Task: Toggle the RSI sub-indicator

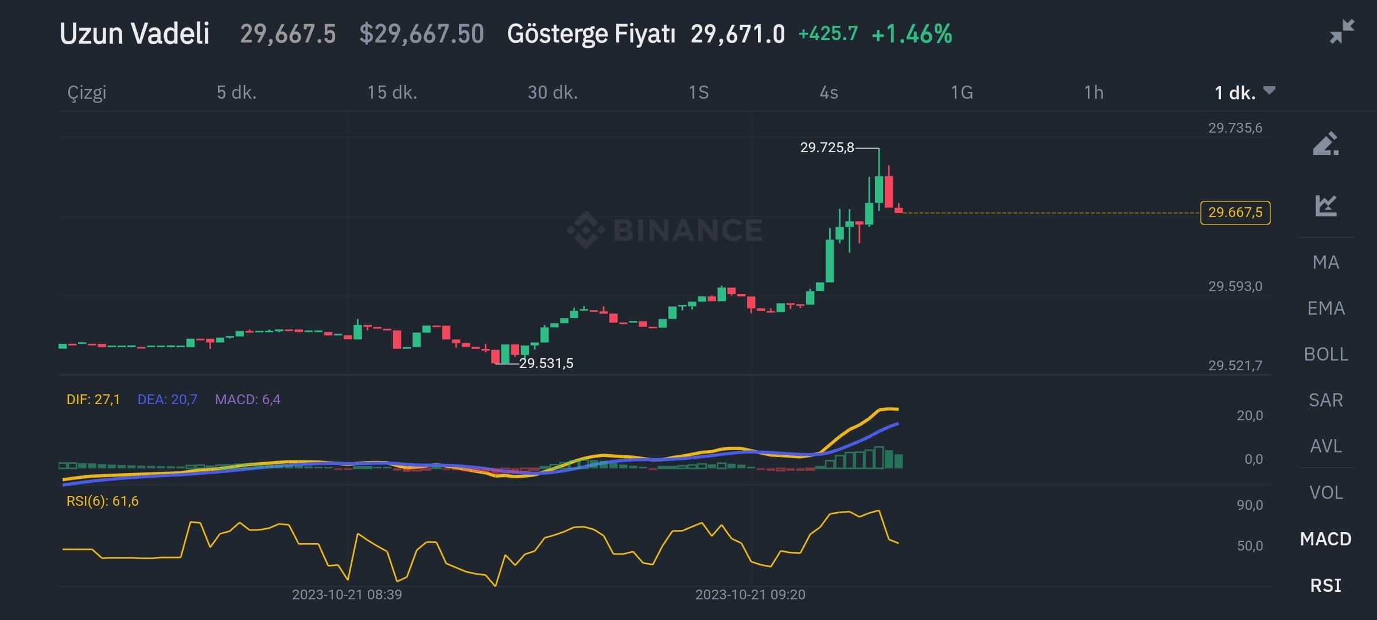Action: (1325, 586)
